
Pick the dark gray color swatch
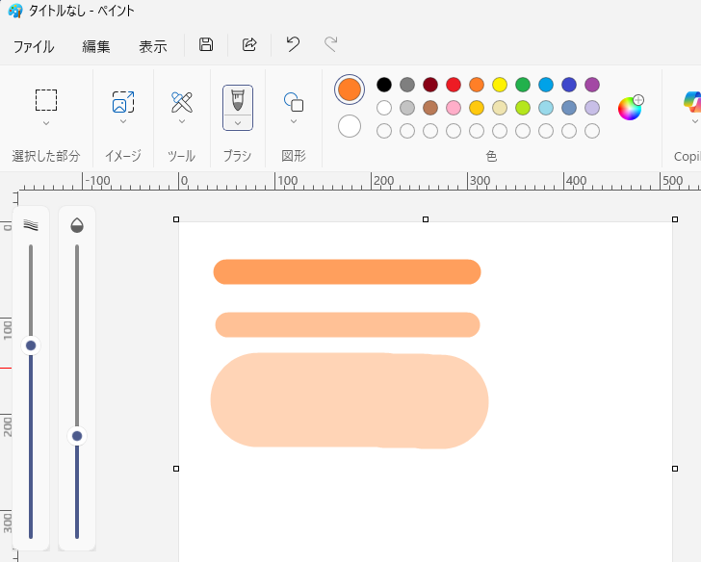pos(407,85)
